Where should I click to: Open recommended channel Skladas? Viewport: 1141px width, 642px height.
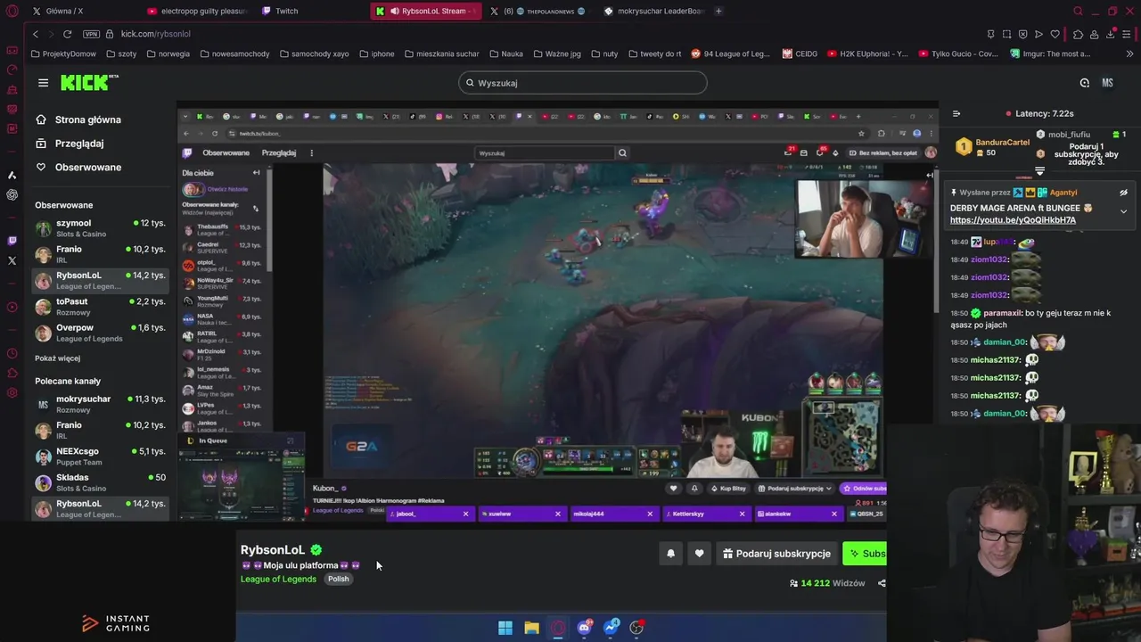[100, 482]
